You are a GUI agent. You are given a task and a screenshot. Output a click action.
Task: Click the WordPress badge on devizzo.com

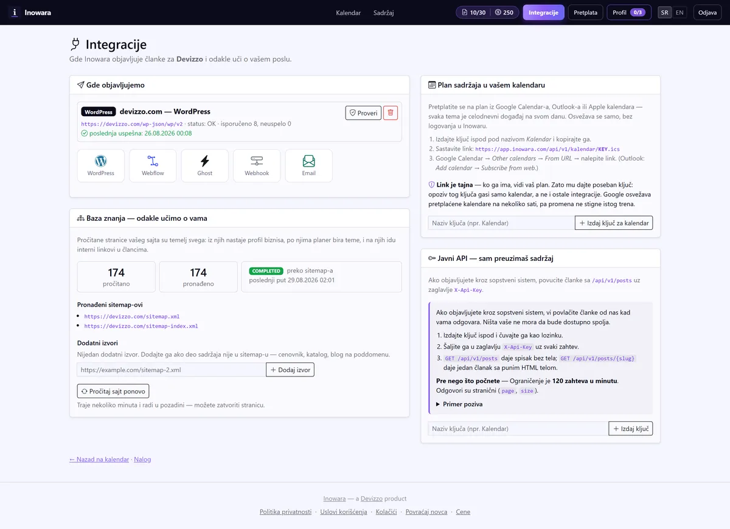[98, 112]
